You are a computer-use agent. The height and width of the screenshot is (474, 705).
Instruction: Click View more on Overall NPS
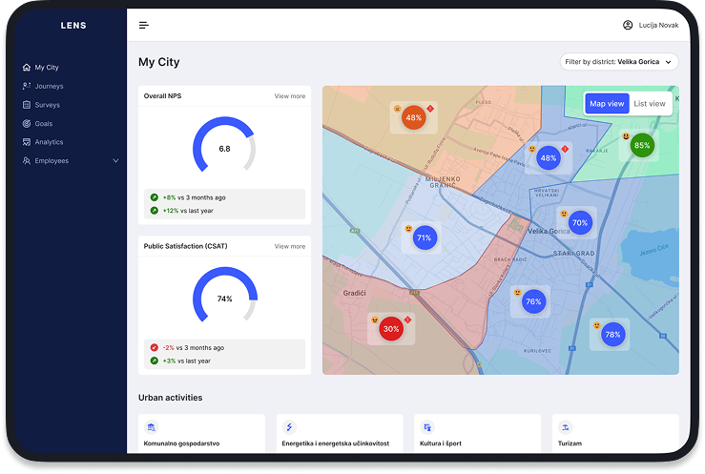tap(290, 96)
